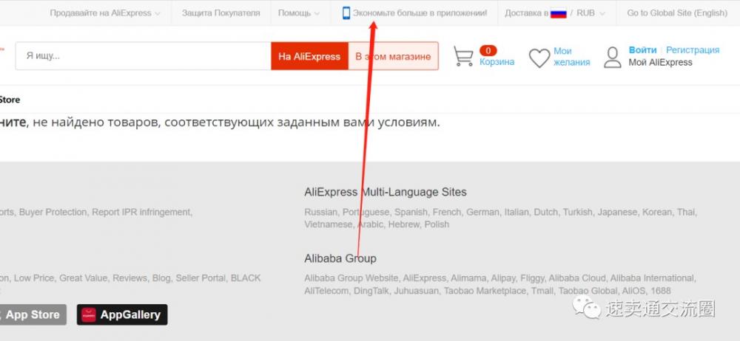This screenshot has width=740, height=341.
Task: Open the Корзина link
Action: 497,62
